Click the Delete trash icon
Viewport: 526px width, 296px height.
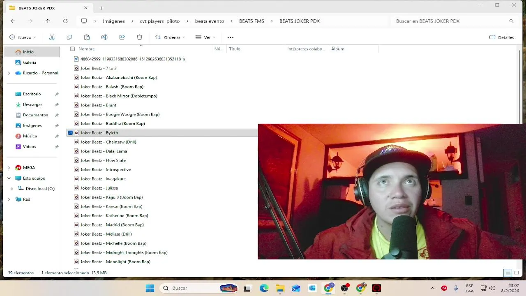point(139,37)
